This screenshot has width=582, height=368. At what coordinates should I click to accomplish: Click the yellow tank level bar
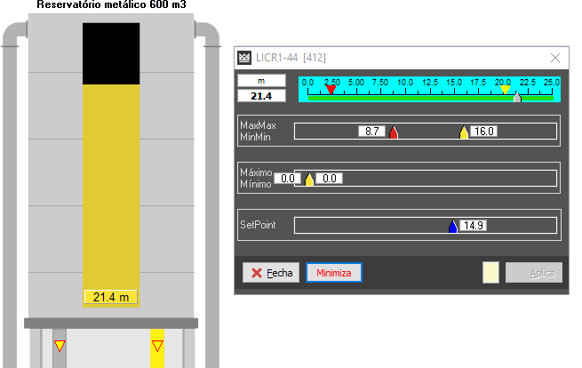[111, 196]
